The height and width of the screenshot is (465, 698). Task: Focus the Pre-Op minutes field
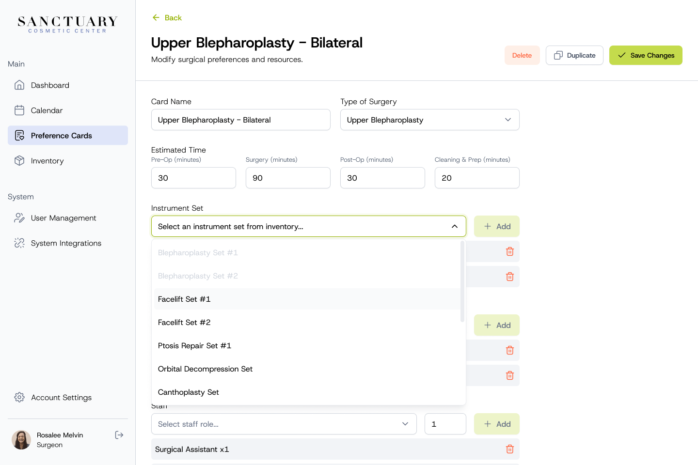193,178
